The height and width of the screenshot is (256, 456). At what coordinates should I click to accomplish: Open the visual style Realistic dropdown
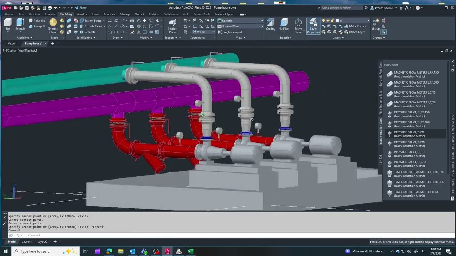(x=240, y=21)
